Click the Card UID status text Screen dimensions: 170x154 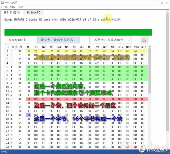click(x=63, y=19)
